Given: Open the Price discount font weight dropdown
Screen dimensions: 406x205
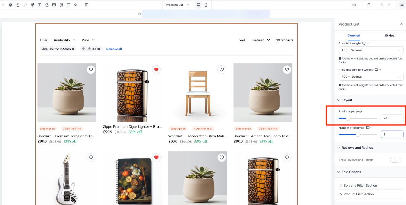Looking at the screenshot, I should pyautogui.click(x=371, y=77).
